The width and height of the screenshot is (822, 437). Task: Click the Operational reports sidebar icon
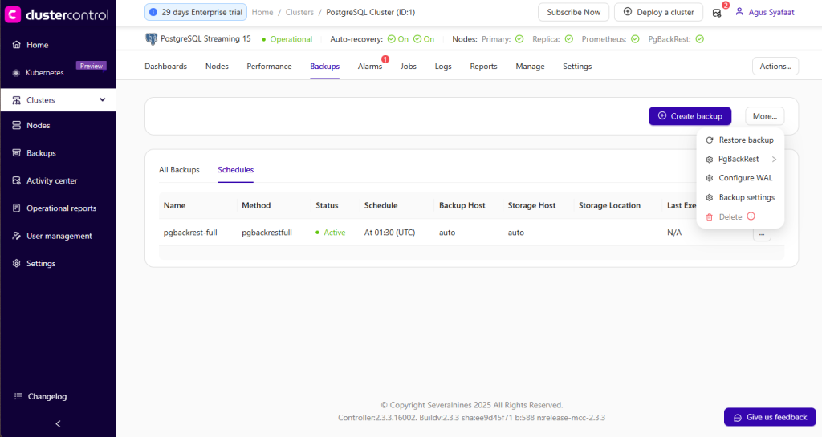click(x=16, y=208)
